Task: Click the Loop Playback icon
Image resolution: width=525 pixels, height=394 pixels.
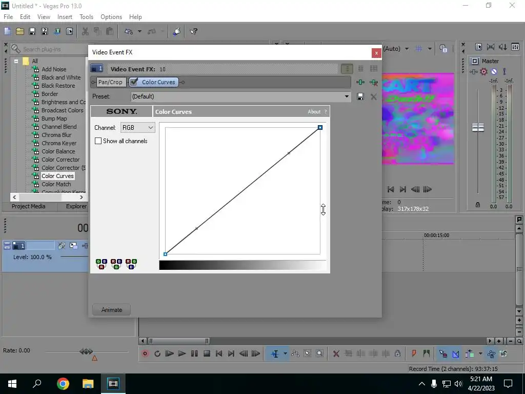Action: point(157,353)
